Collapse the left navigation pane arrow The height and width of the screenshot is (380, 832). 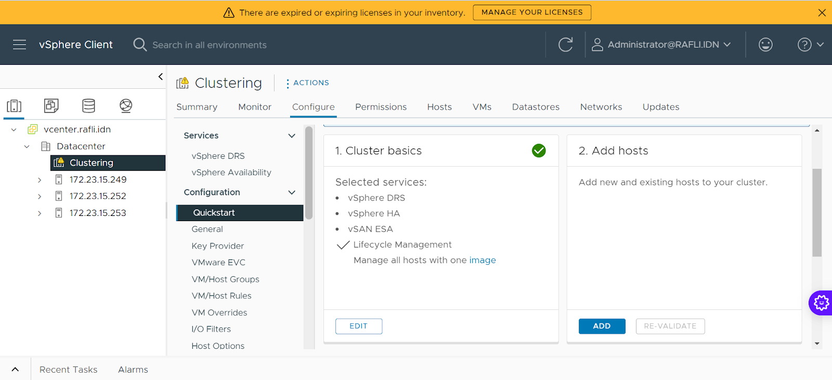(x=161, y=77)
